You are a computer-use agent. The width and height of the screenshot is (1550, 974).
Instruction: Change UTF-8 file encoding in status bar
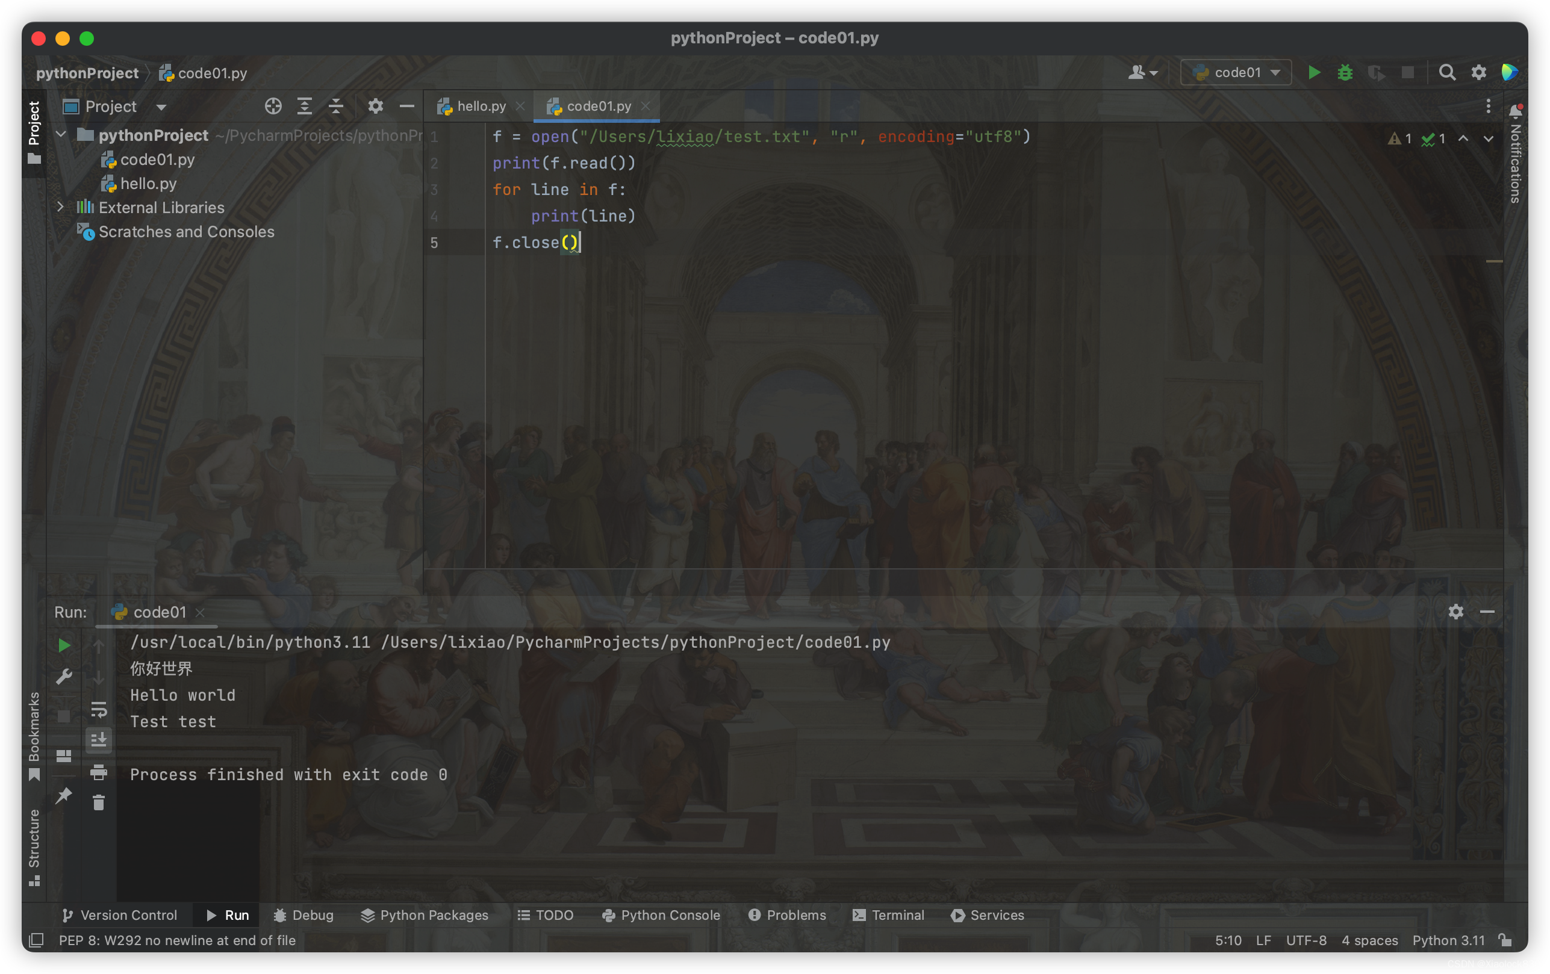1306,940
